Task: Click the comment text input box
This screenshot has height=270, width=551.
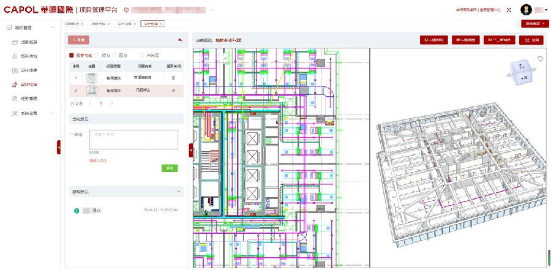Action: tap(133, 139)
